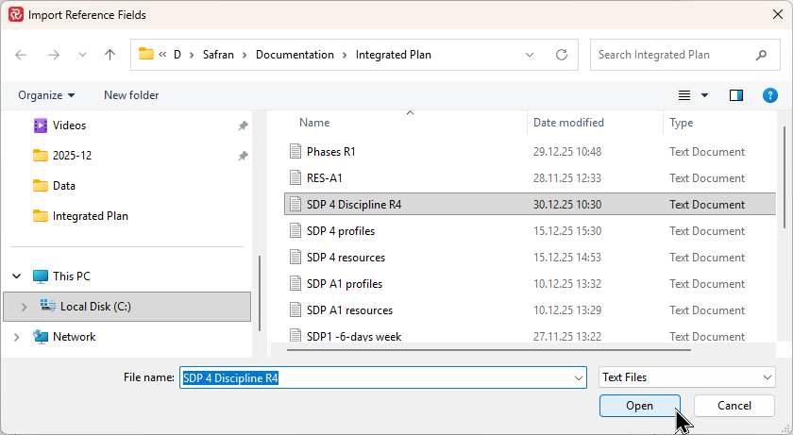Open the Help question mark icon

click(769, 95)
